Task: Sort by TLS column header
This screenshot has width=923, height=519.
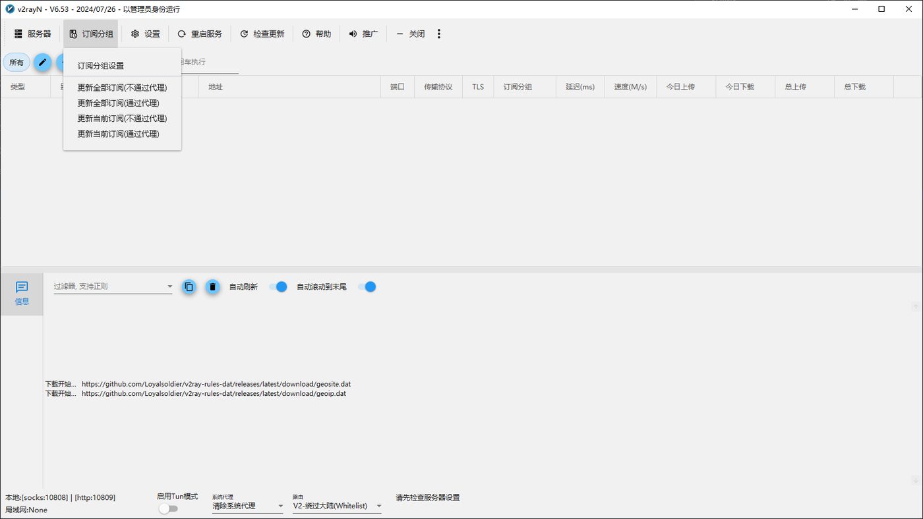Action: click(478, 87)
